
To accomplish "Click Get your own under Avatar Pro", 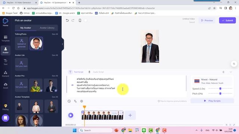I will coord(21,85).
